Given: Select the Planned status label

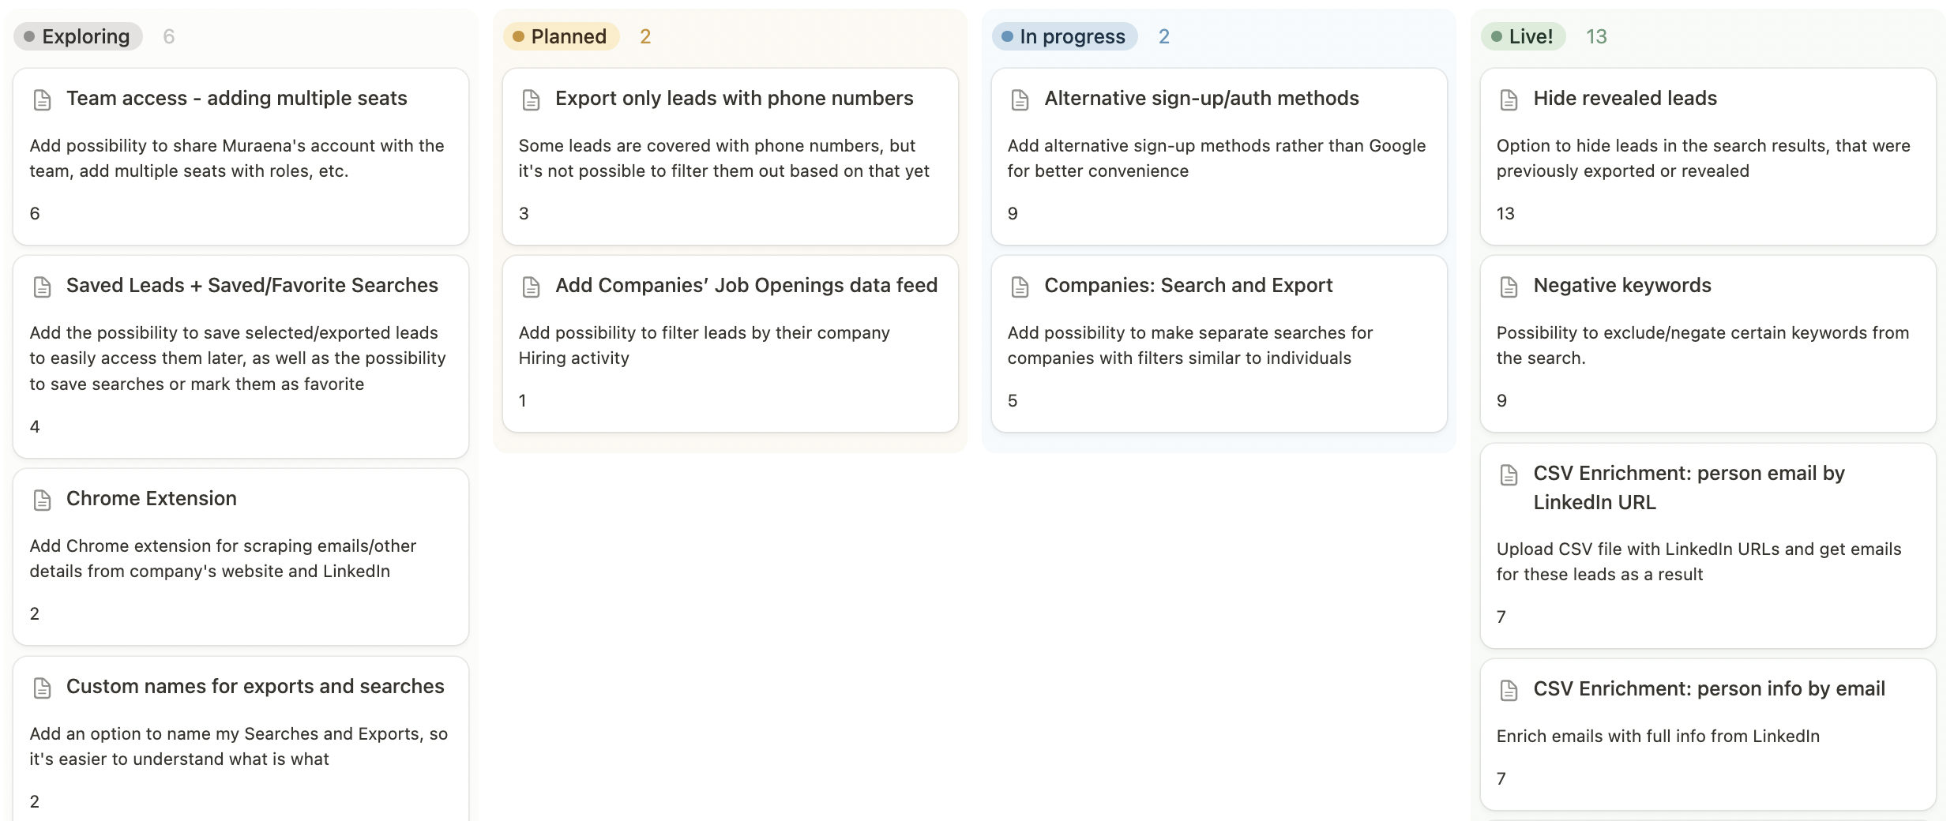Looking at the screenshot, I should pyautogui.click(x=561, y=36).
